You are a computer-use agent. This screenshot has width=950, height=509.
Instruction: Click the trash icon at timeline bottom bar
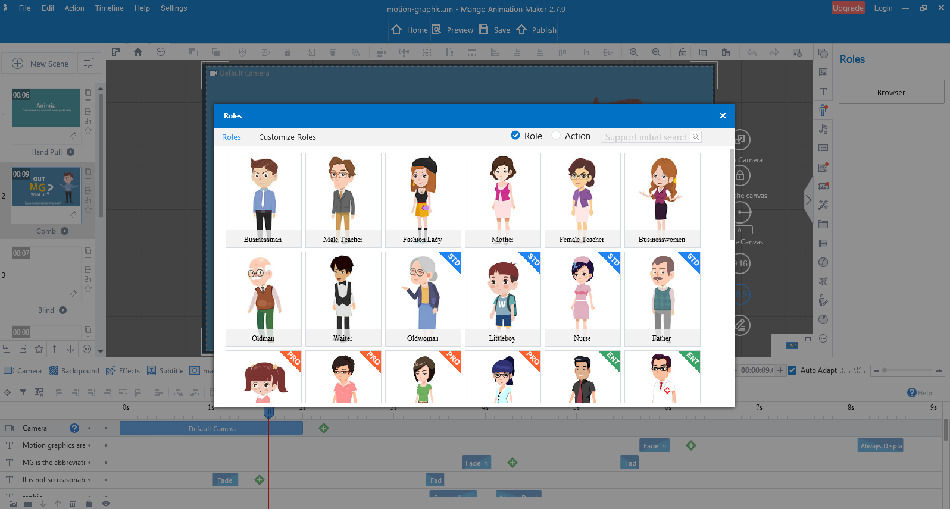(73, 504)
